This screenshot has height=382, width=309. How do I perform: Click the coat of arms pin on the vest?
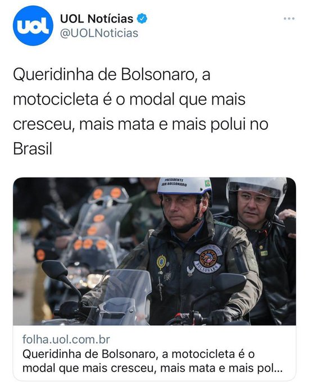pos(161,262)
